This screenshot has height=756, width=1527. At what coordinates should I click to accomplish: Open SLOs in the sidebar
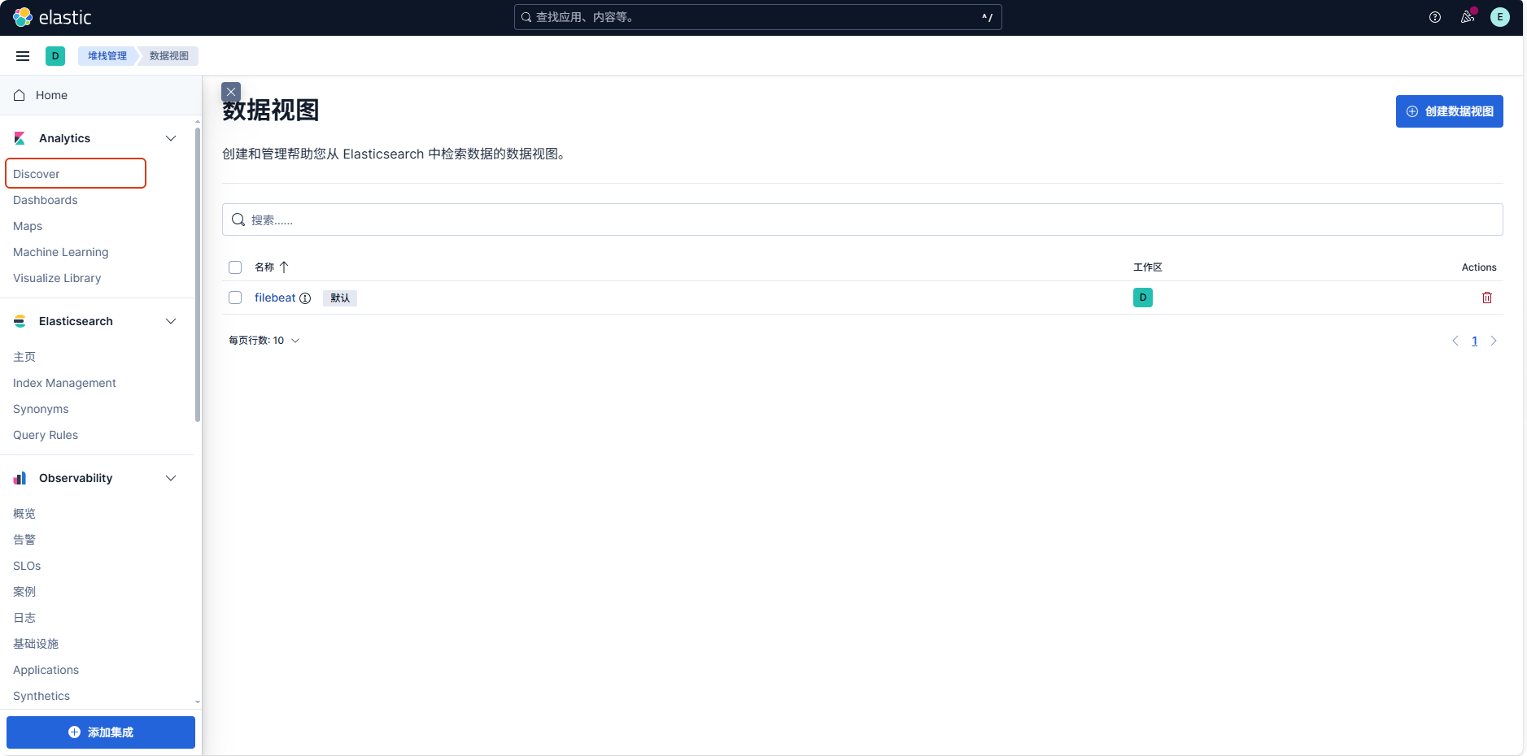[27, 566]
